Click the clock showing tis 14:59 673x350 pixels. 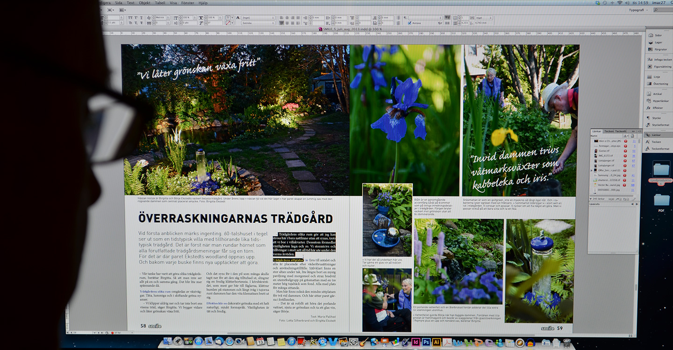tap(640, 3)
